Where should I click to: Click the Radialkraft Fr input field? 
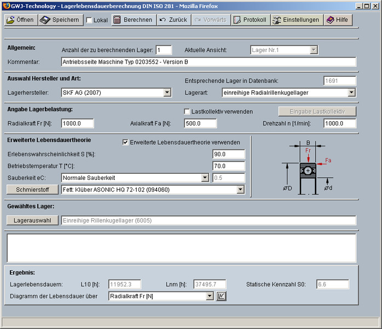77,123
